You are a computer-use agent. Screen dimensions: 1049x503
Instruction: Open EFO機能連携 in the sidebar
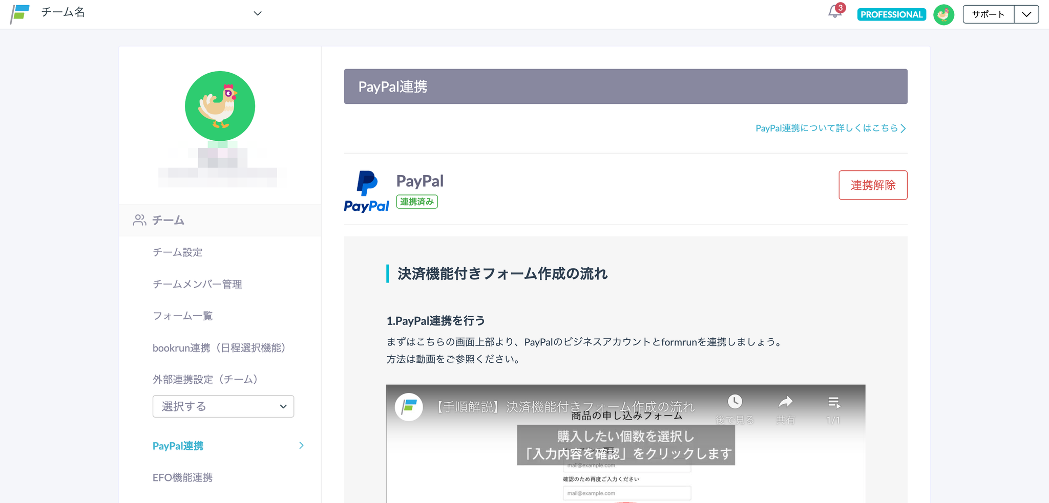pyautogui.click(x=182, y=477)
